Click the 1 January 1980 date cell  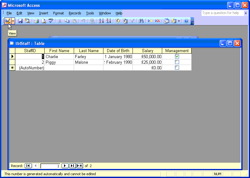pyautogui.click(x=118, y=57)
